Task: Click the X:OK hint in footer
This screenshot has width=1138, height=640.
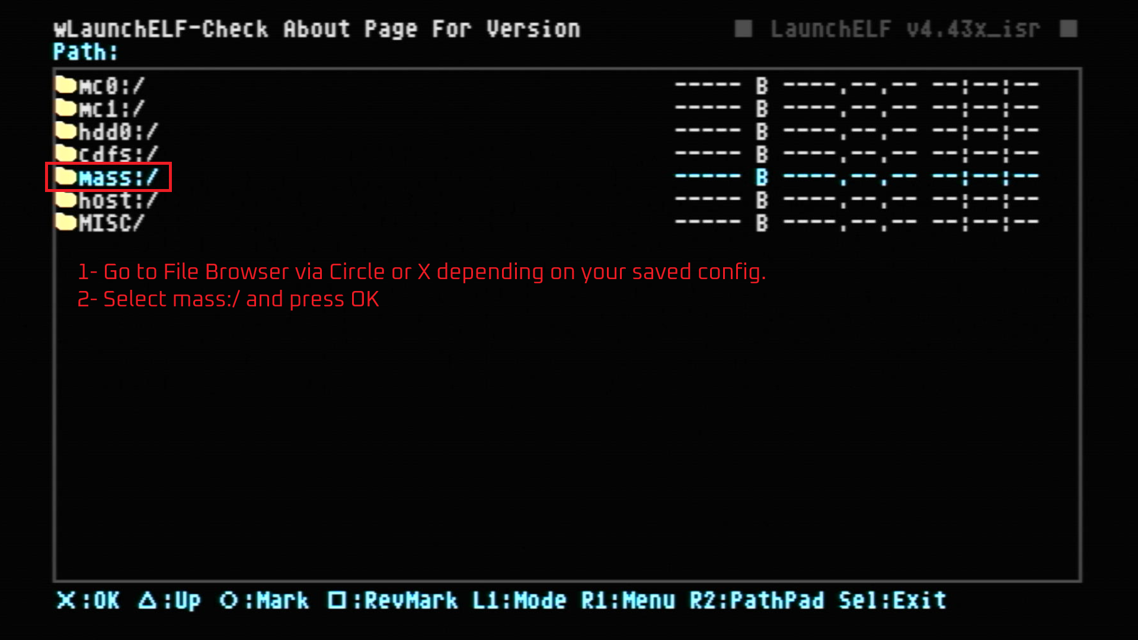Action: pyautogui.click(x=88, y=600)
